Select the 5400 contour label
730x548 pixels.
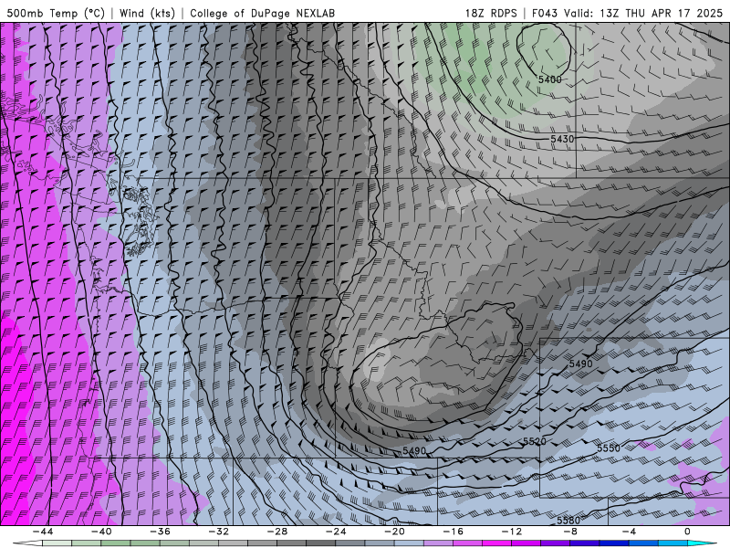(550, 79)
